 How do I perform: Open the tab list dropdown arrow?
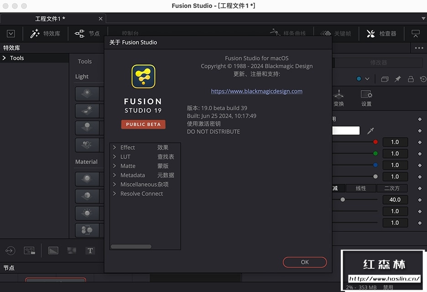(x=423, y=19)
